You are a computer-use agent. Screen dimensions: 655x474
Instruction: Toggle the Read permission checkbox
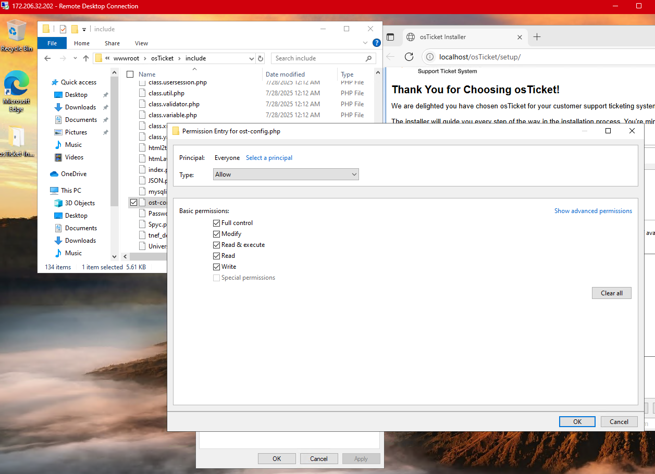pos(217,256)
